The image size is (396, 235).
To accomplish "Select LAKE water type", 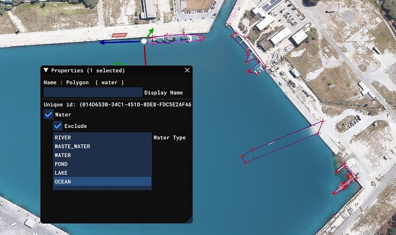I will click(102, 173).
